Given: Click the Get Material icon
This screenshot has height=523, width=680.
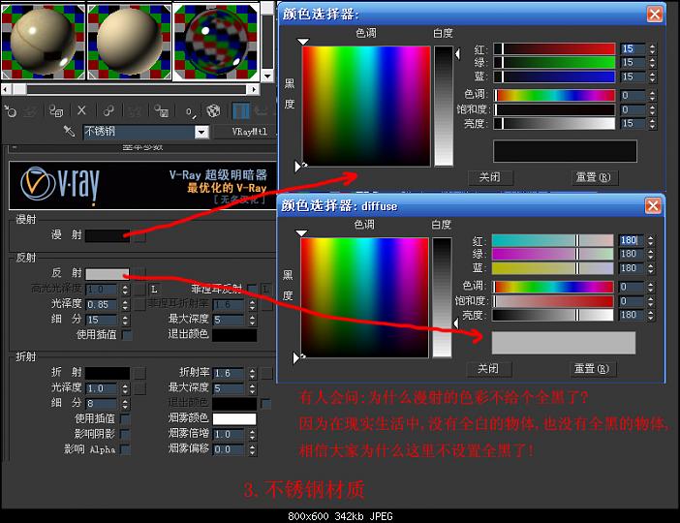Looking at the screenshot, I should [11, 112].
